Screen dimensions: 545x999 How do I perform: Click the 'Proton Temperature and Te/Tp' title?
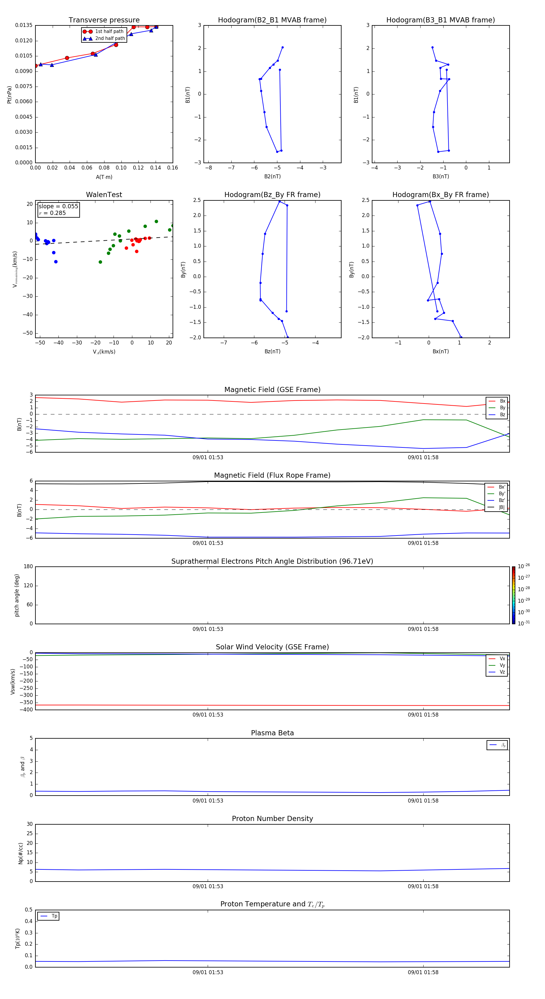pyautogui.click(x=272, y=904)
